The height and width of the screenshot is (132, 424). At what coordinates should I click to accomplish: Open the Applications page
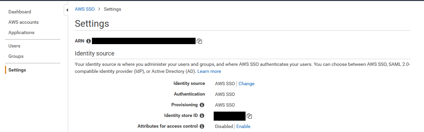(x=21, y=32)
